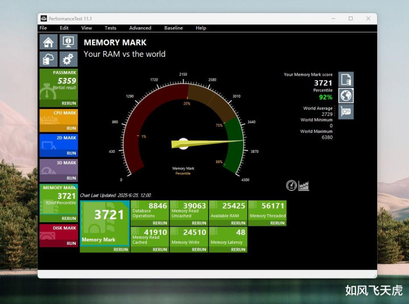Rerun the Memory Threaded test
This screenshot has height=304, width=409.
point(277,223)
